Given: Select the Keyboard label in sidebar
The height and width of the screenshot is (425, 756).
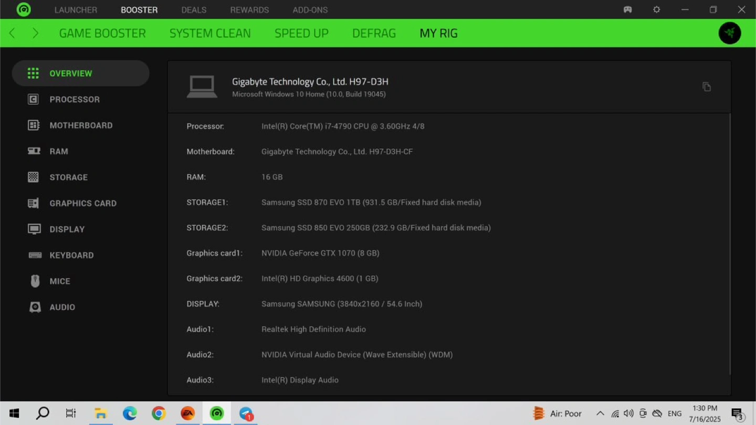Looking at the screenshot, I should 71,255.
